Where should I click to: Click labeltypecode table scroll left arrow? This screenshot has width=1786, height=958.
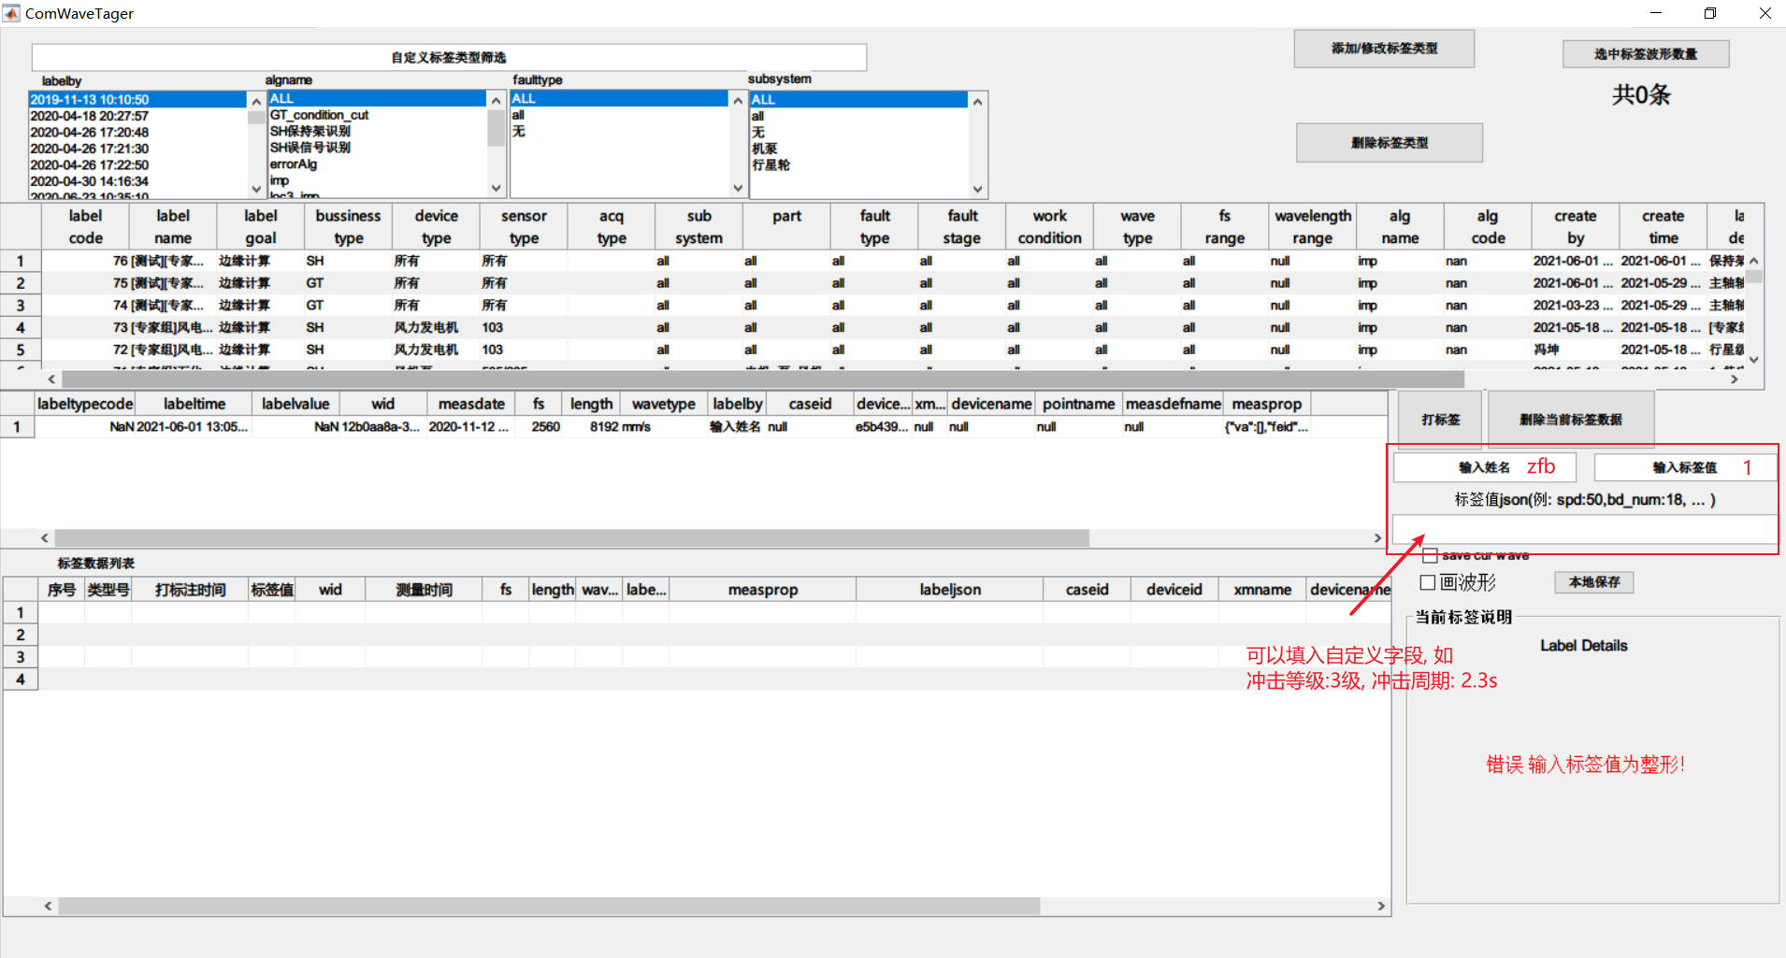(x=44, y=538)
